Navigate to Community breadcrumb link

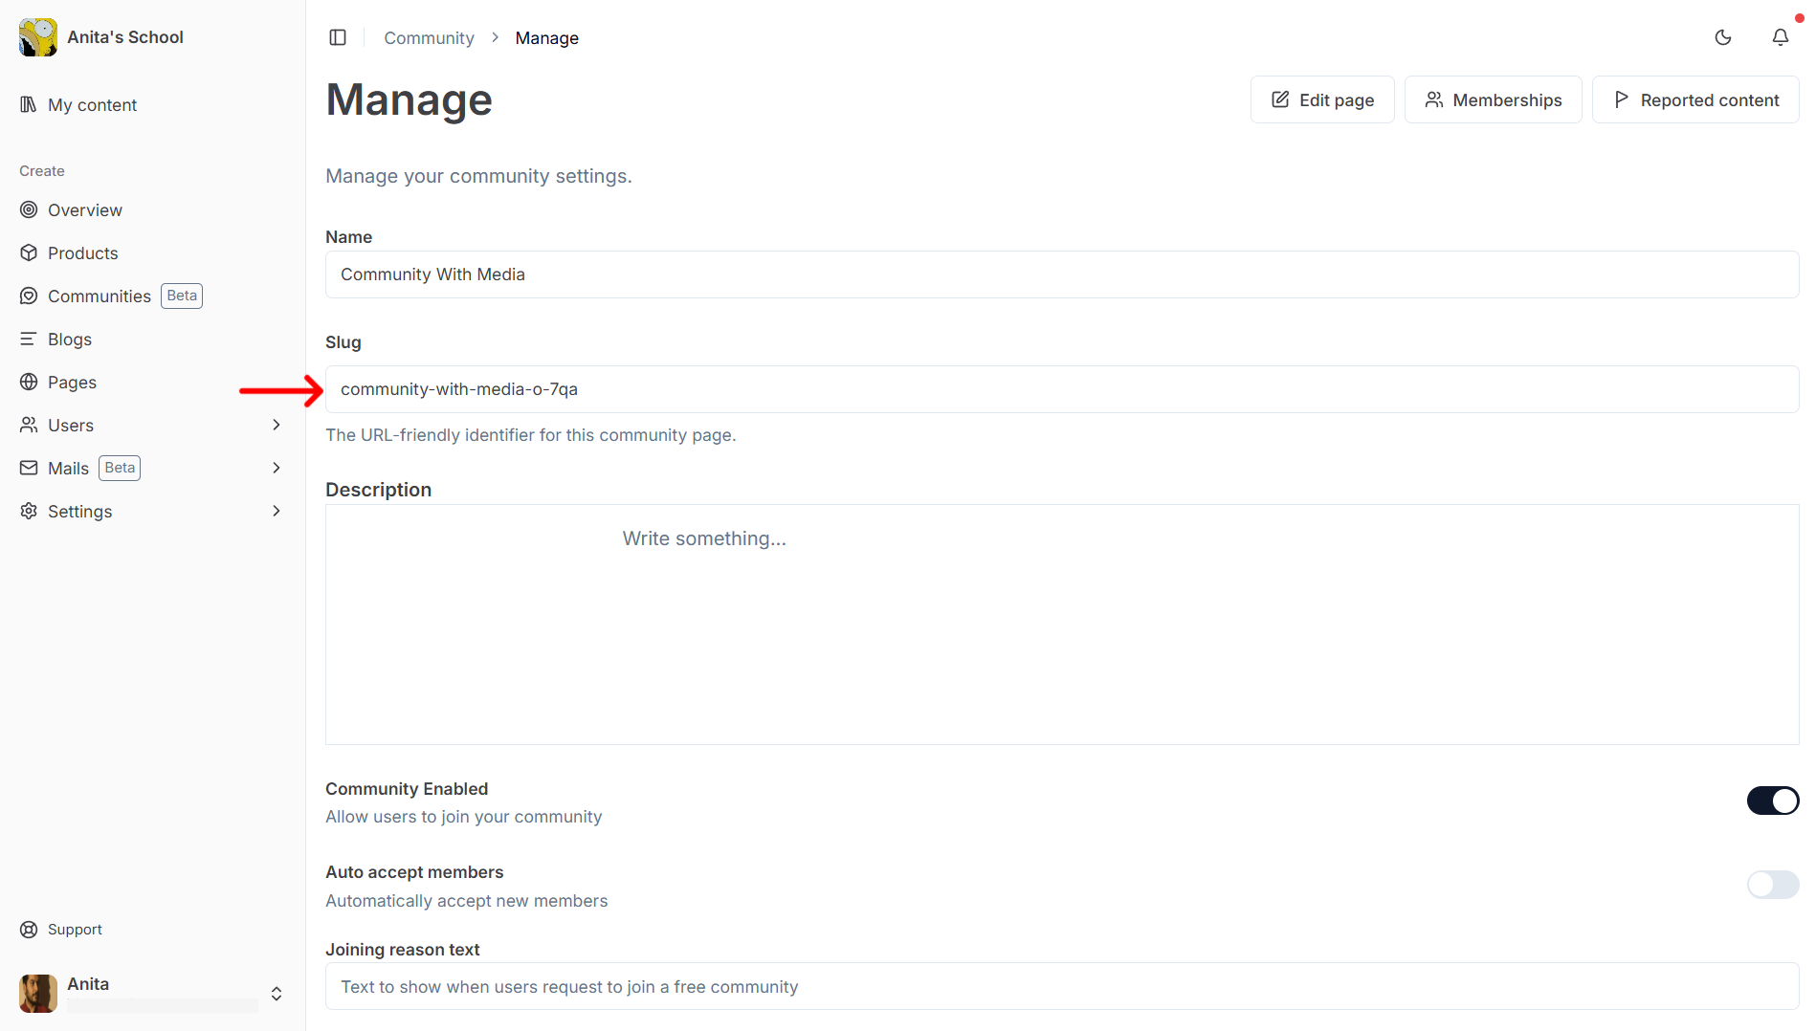(429, 37)
